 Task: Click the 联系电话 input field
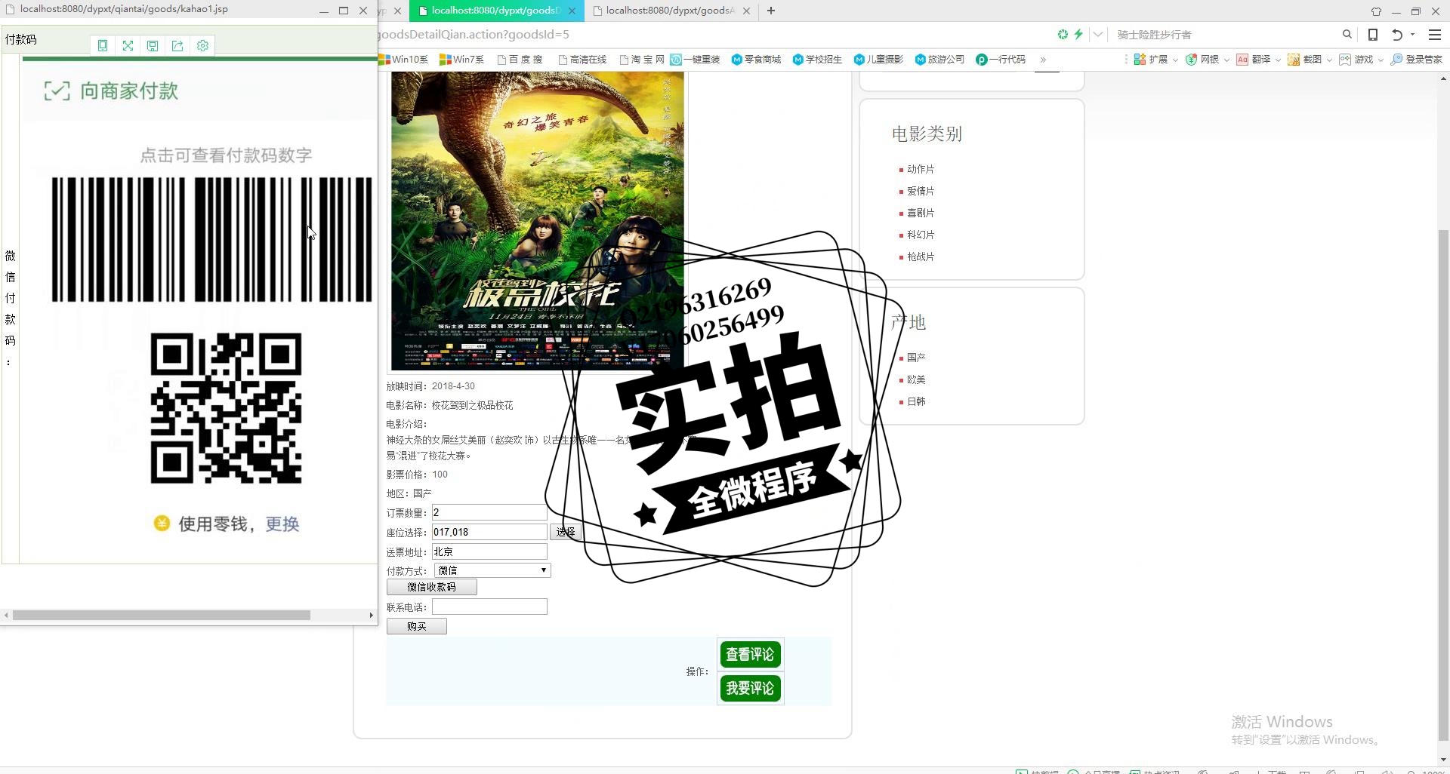[x=489, y=607]
